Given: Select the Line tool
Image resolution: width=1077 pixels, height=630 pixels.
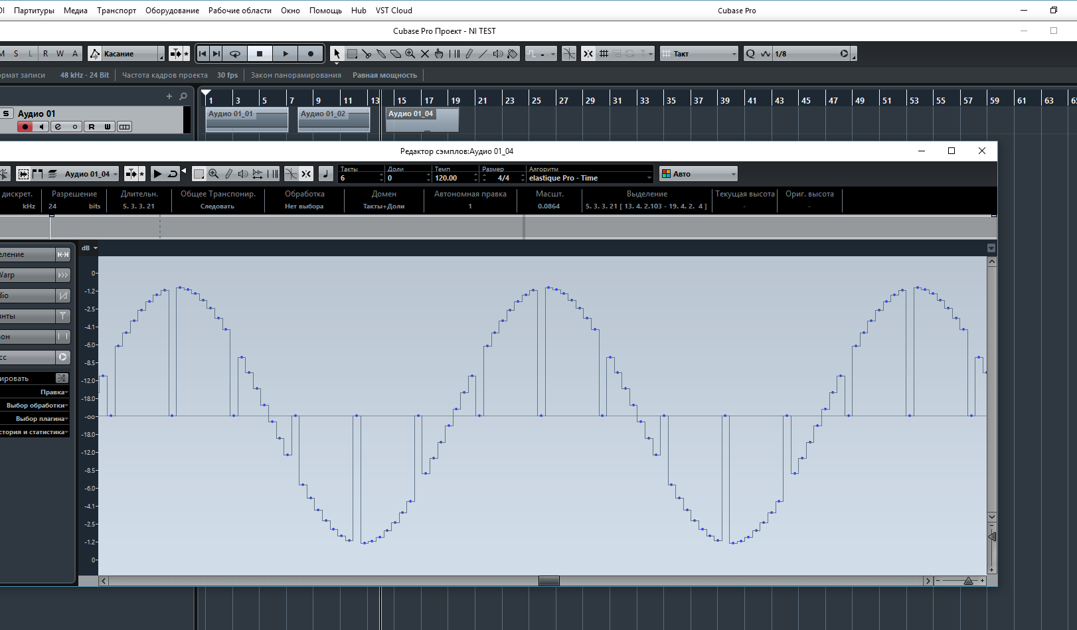Looking at the screenshot, I should 483,54.
